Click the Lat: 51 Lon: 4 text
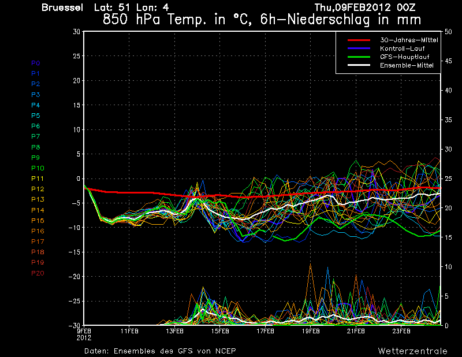The image size is (462, 357). point(132,8)
